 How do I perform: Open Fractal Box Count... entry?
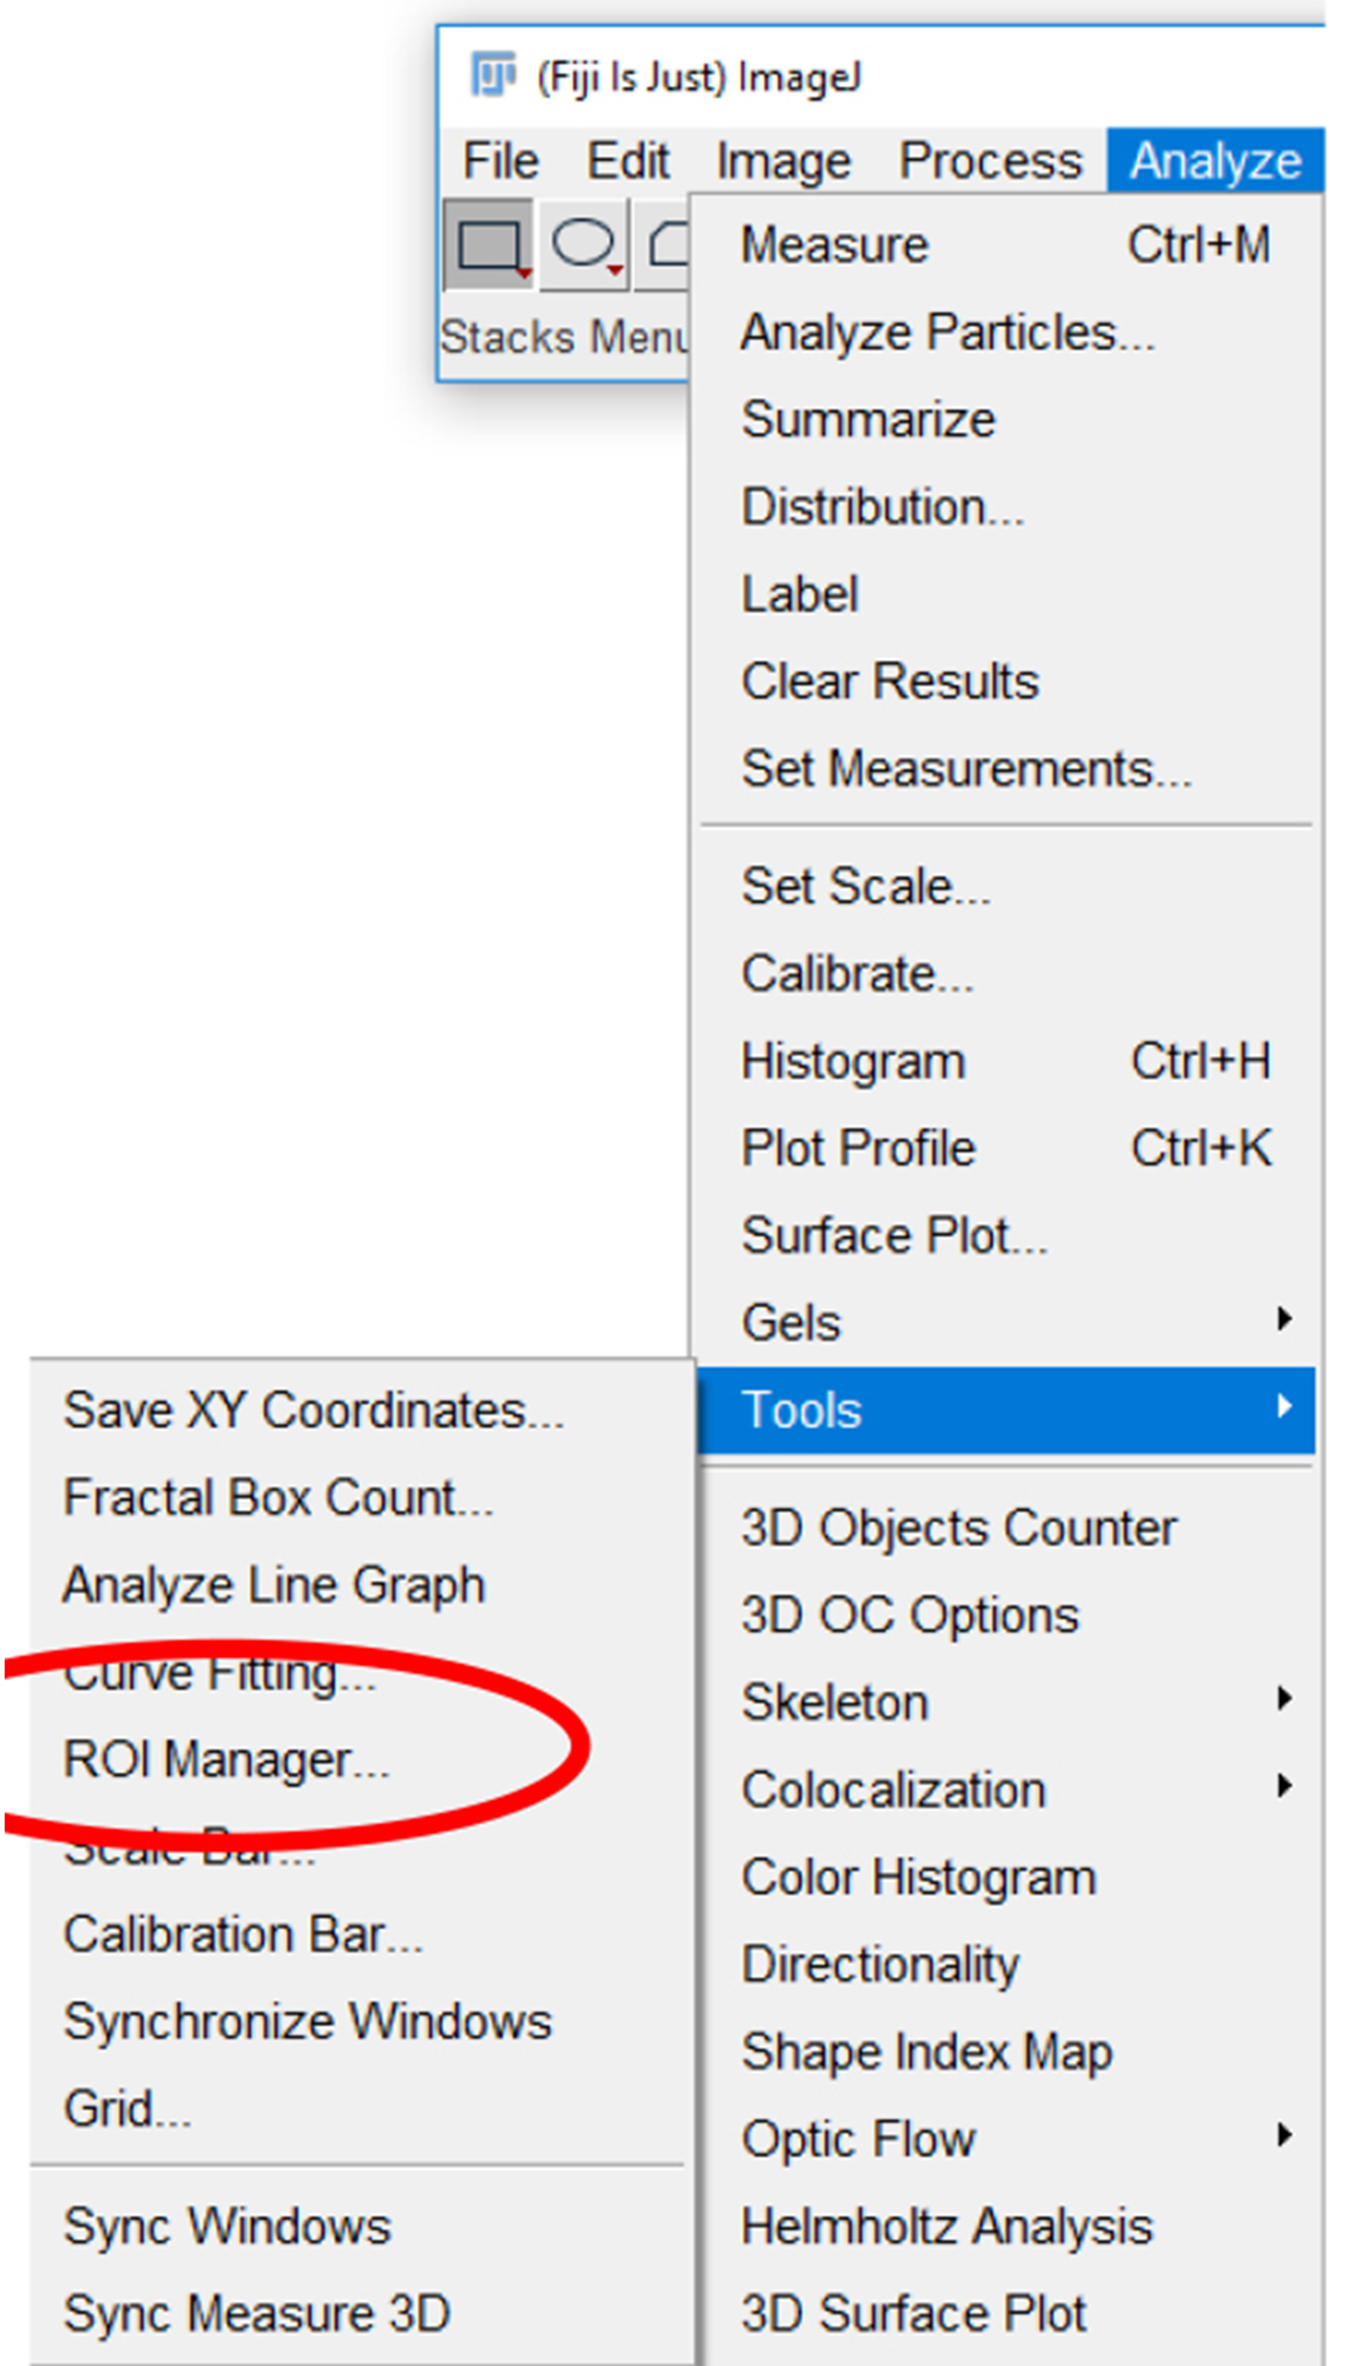click(360, 1497)
